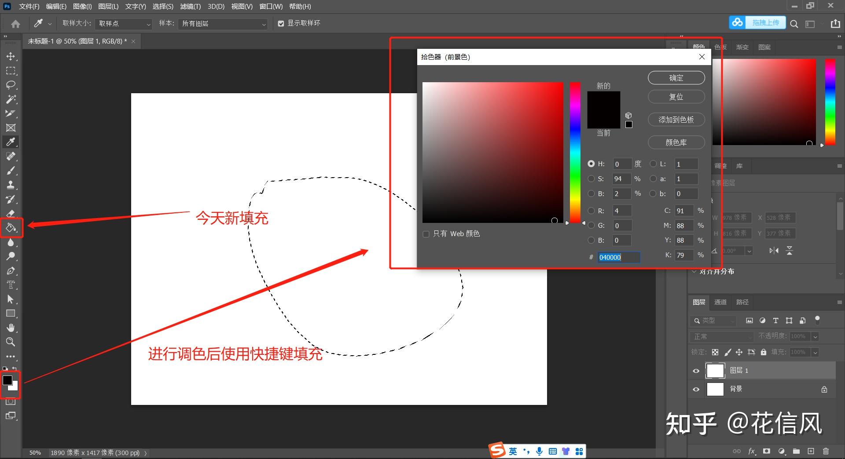This screenshot has height=459, width=845.
Task: Select the Brush tool
Action: 11,171
